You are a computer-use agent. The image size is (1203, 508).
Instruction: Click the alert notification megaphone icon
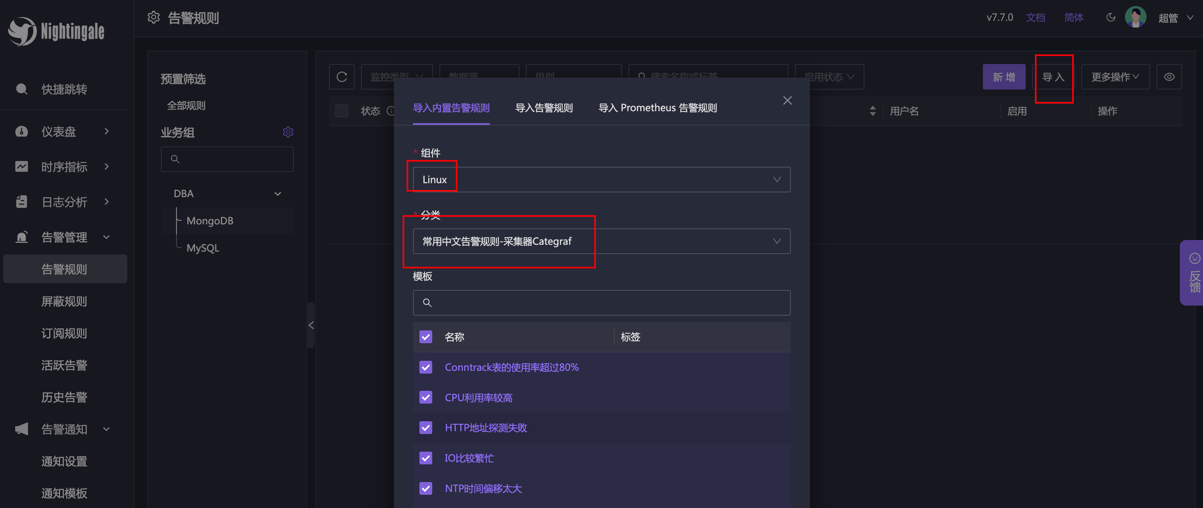[x=22, y=429]
